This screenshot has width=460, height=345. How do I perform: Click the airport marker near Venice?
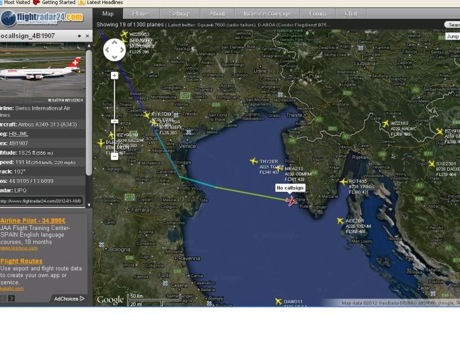pos(189,133)
